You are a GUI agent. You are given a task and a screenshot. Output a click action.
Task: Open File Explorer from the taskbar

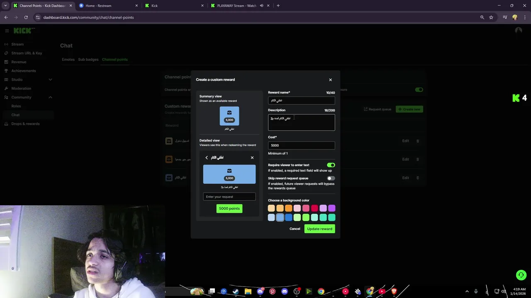coord(248,291)
